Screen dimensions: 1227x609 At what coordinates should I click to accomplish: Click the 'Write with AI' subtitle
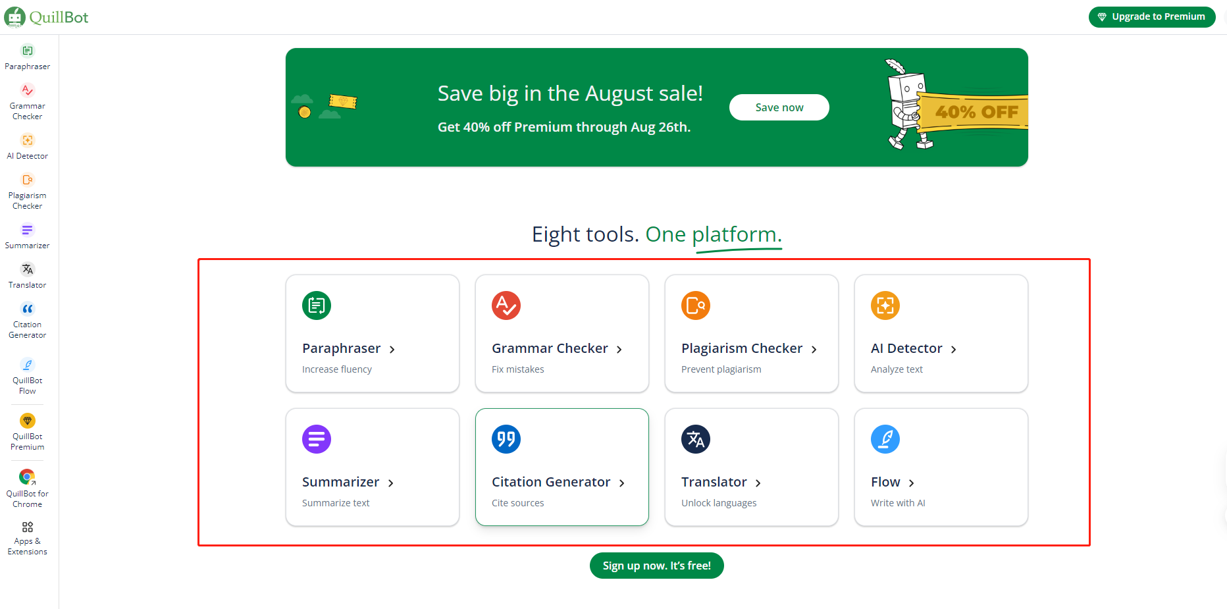tap(898, 503)
